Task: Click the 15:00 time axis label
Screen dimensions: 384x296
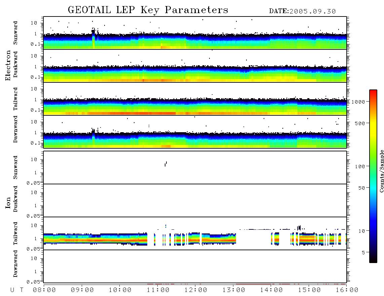Action: (309, 290)
